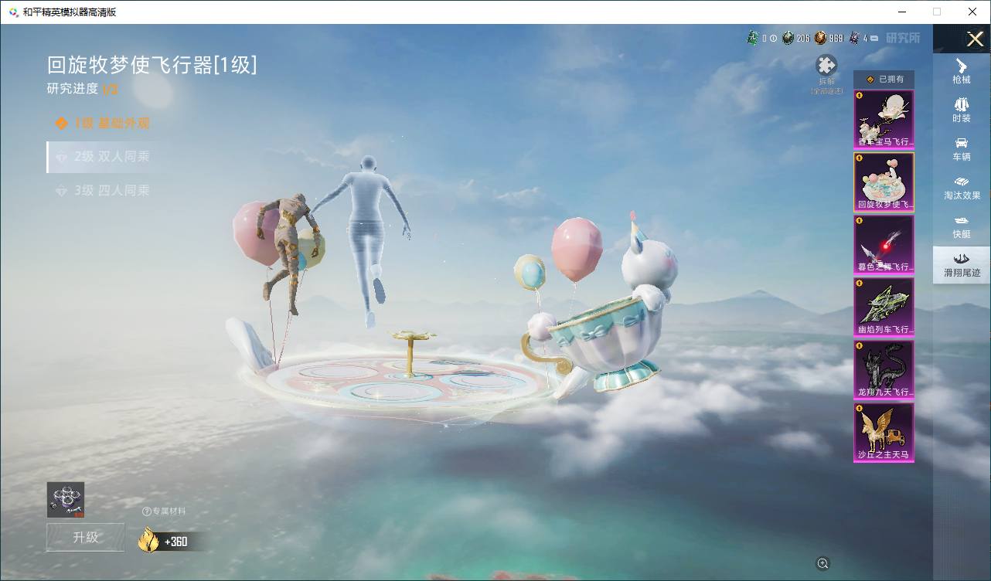The width and height of the screenshot is (991, 581).
Task: Open the 快艇 (speedboat) category
Action: (962, 226)
